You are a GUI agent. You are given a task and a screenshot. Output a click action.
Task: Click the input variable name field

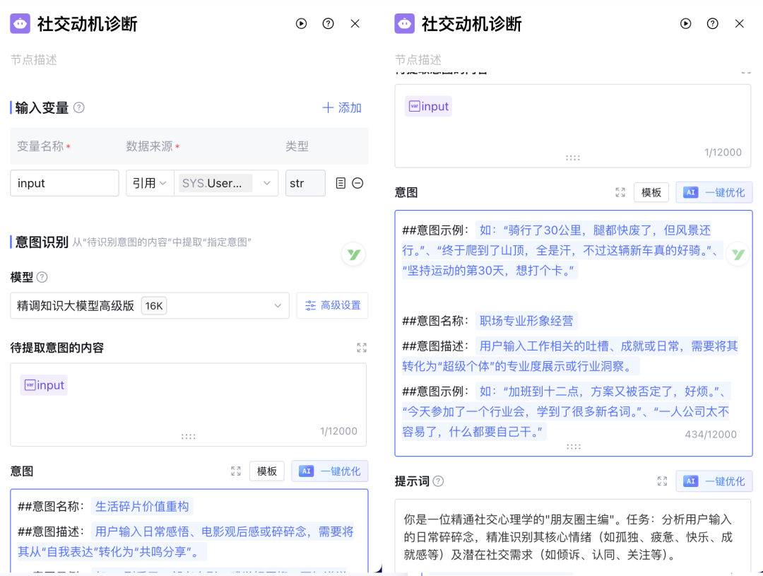coord(64,183)
